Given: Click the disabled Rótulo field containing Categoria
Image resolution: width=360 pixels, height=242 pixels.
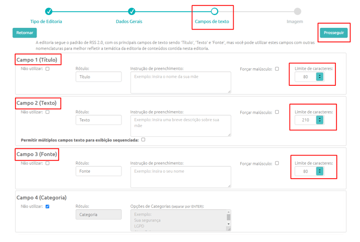Looking at the screenshot, I should [98, 215].
